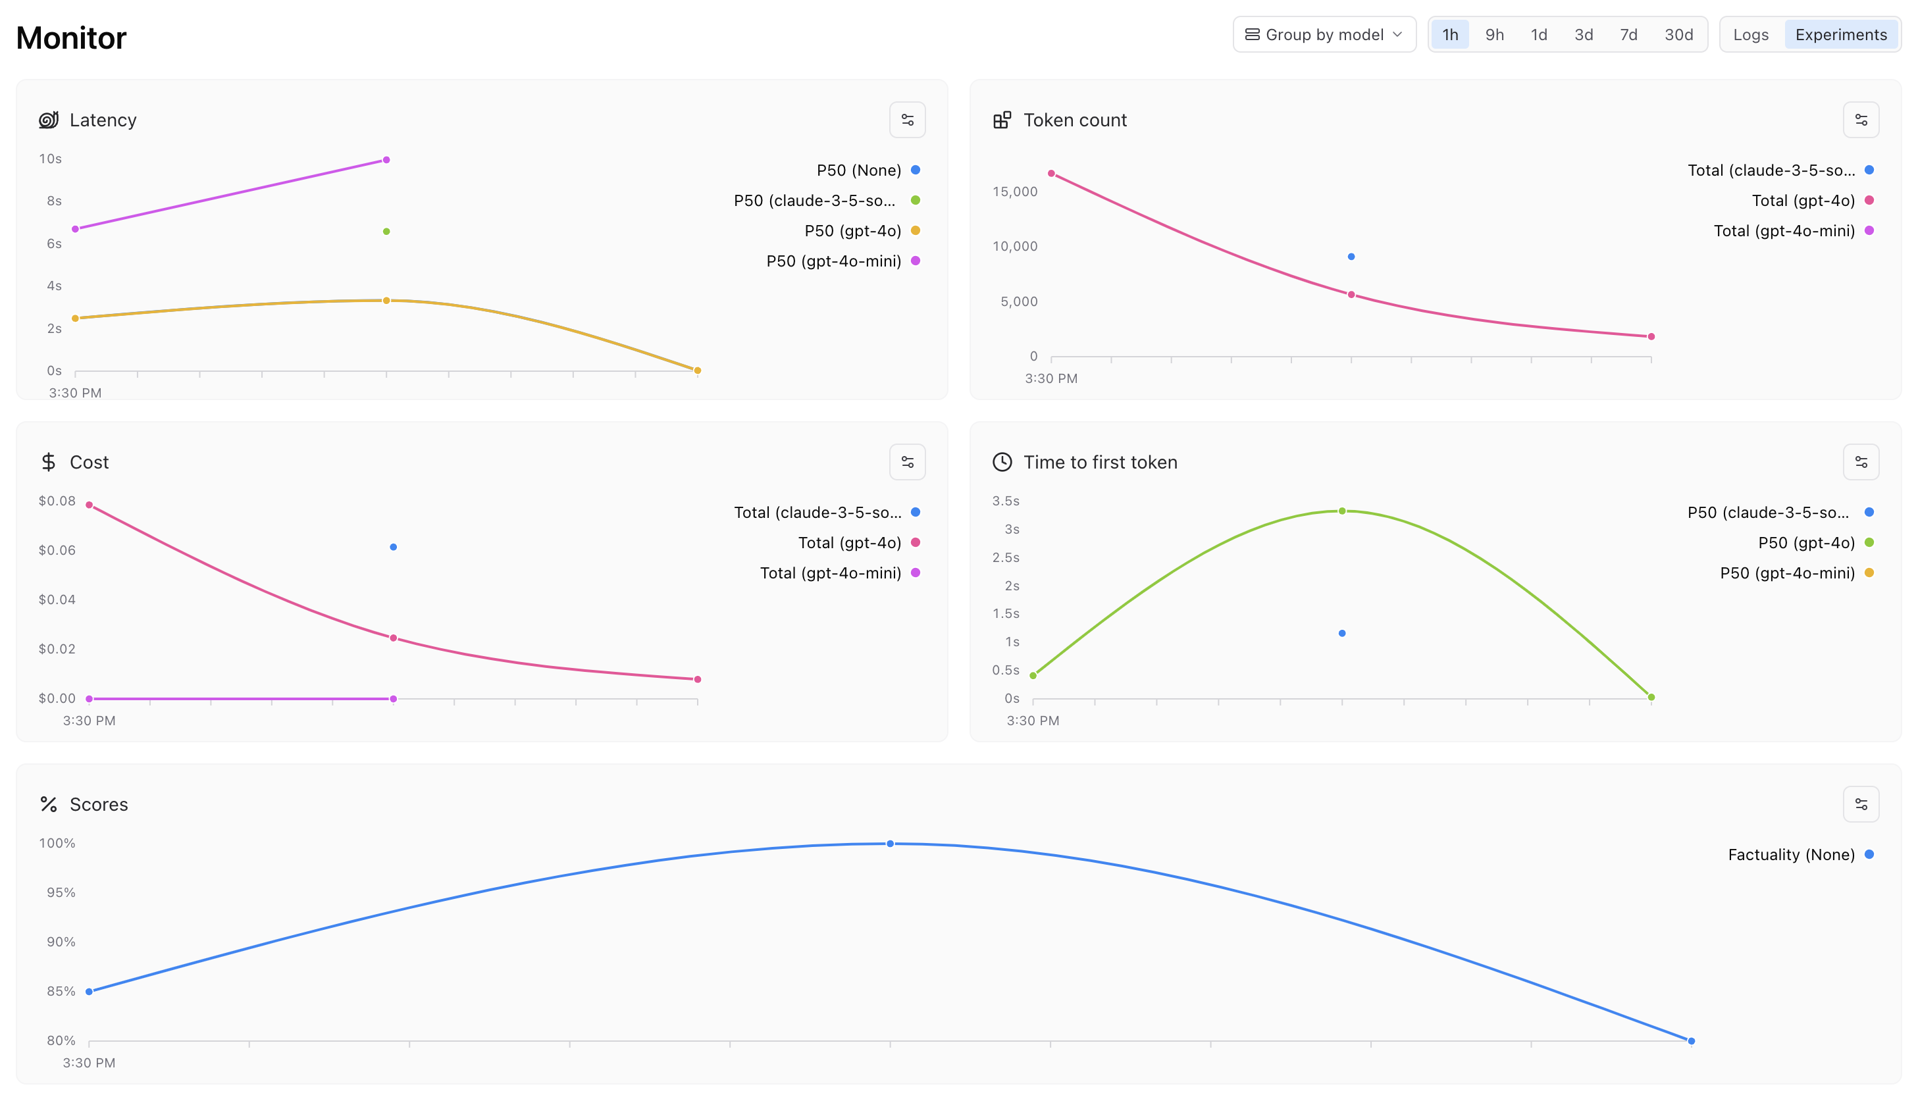The image size is (1918, 1099).
Task: Select the 1h time range
Action: click(x=1450, y=35)
